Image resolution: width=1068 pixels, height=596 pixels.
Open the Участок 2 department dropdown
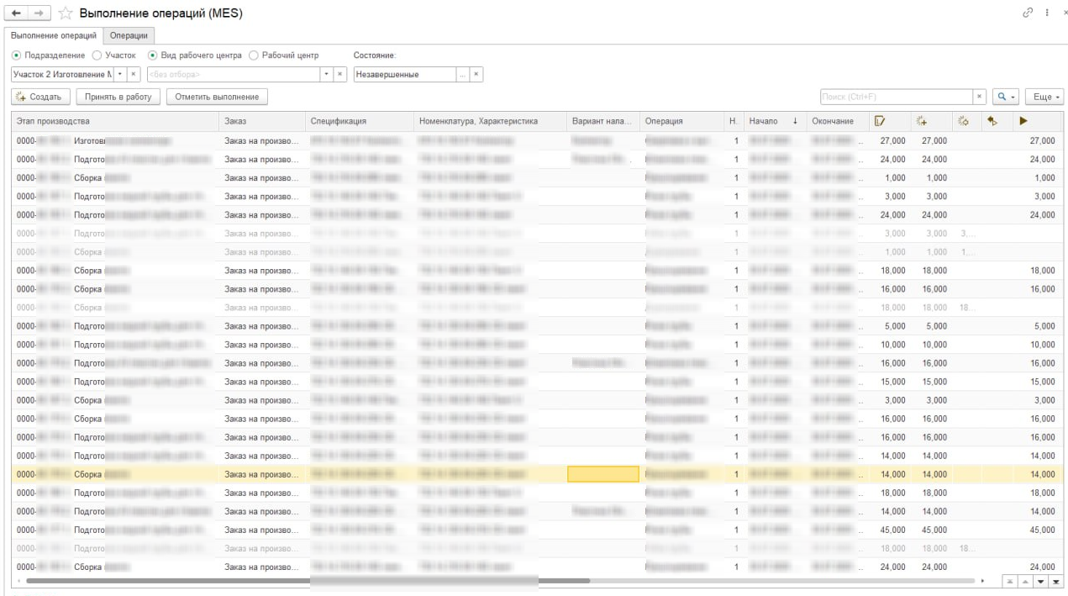[x=119, y=74]
